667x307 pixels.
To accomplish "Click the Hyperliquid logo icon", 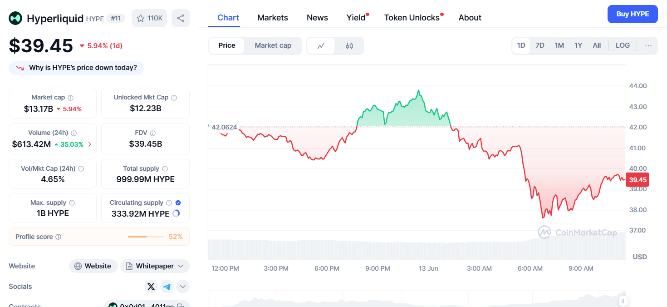I will 15,18.
